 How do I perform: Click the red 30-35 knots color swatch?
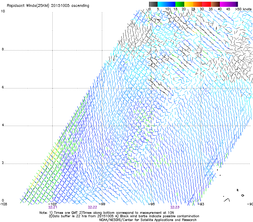click(x=207, y=4)
